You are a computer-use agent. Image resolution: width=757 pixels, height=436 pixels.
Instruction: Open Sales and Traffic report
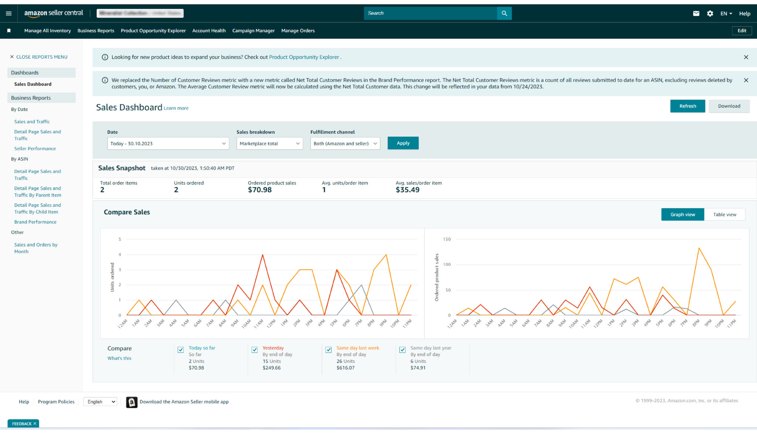coord(32,122)
